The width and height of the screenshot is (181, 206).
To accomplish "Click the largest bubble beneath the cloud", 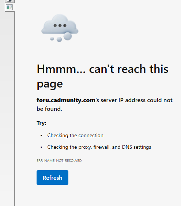I will tap(68, 36).
